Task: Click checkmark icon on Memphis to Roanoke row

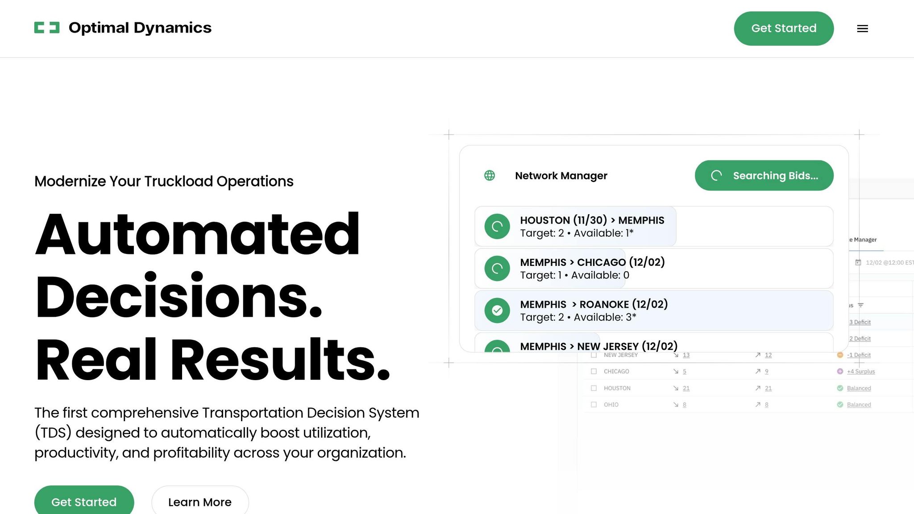Action: (497, 311)
